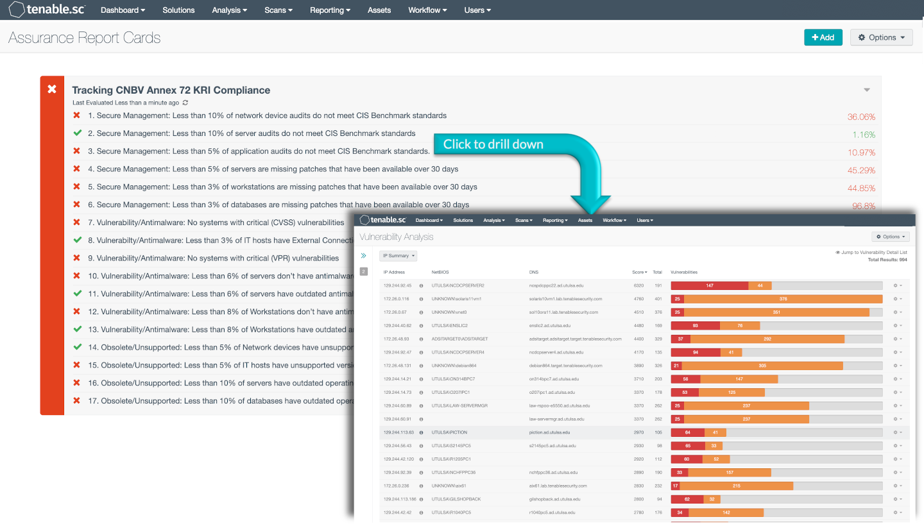Image resolution: width=924 pixels, height=526 pixels.
Task: Click orange bar segment showing 292 for ADSITARGET
Action: click(767, 339)
